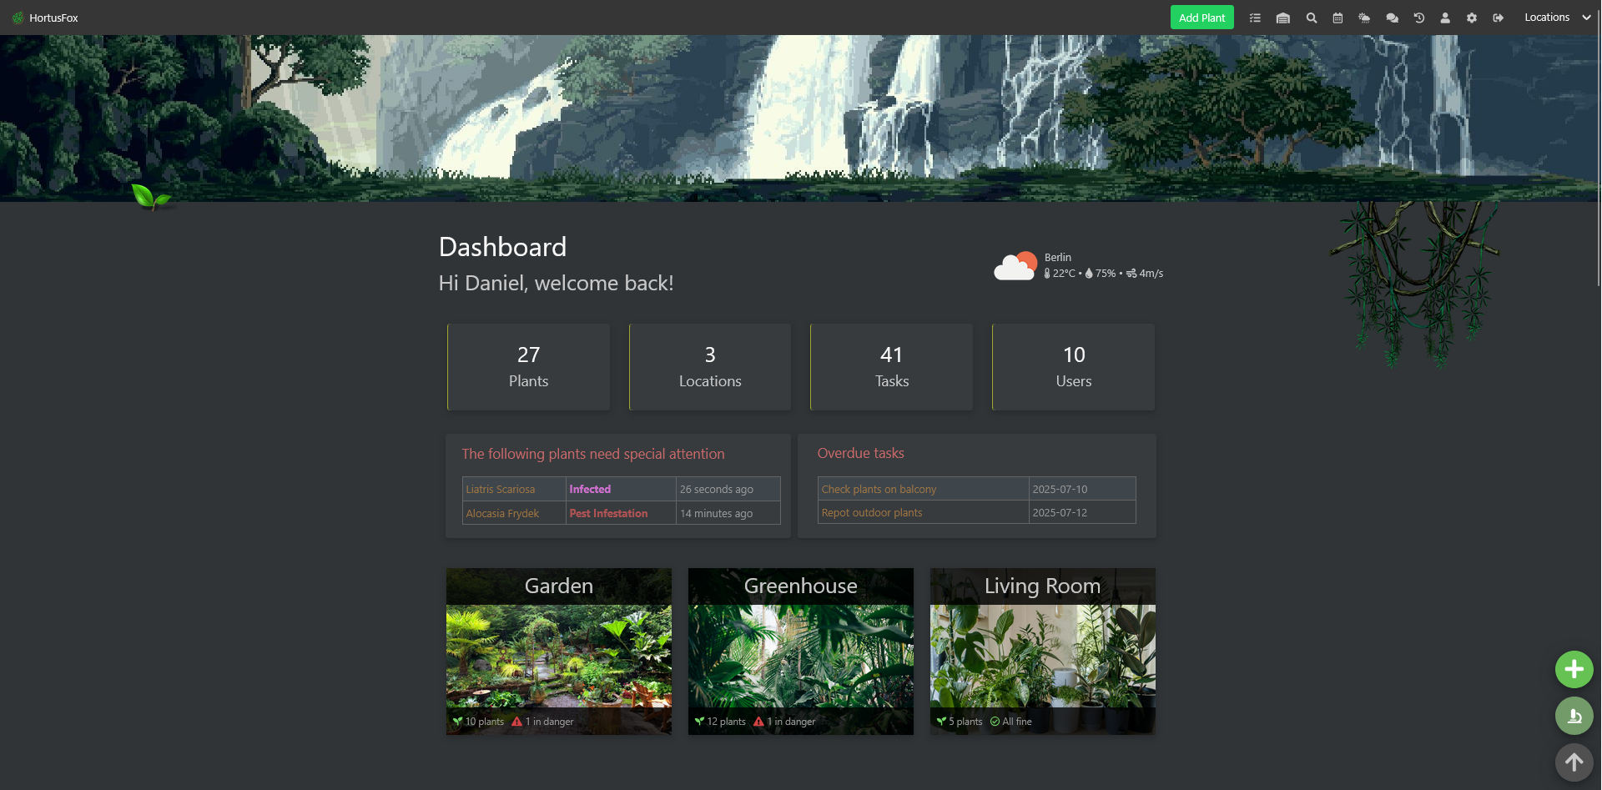The height and width of the screenshot is (790, 1602).
Task: View the history icon in the toolbar
Action: pos(1419,17)
